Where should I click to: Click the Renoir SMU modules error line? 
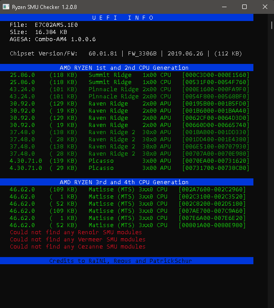pos(76,232)
